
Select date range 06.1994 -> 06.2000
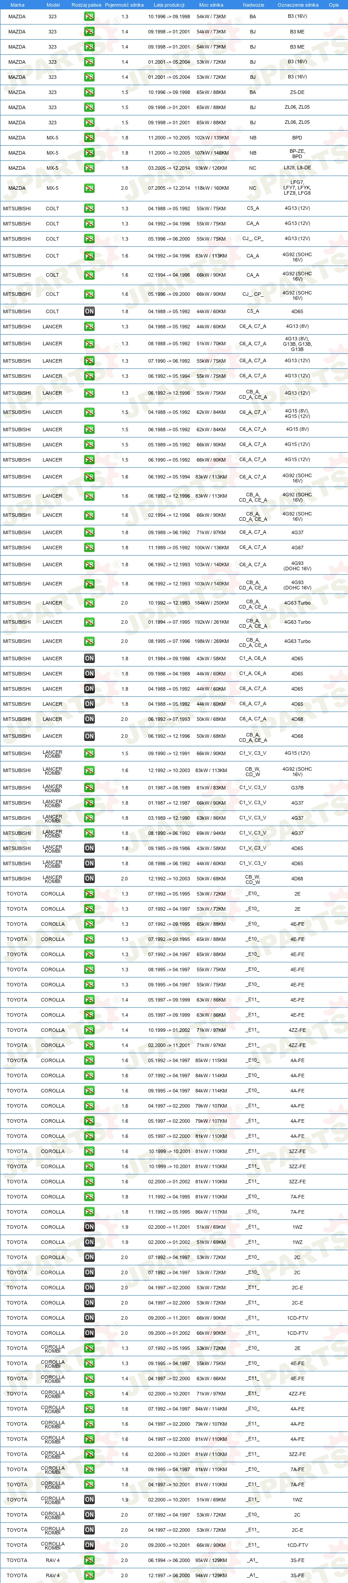point(169,1560)
